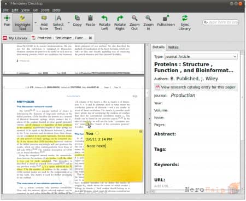Select the Pan tool
Viewport: 246px width, 201px height.
pyautogui.click(x=7, y=21)
